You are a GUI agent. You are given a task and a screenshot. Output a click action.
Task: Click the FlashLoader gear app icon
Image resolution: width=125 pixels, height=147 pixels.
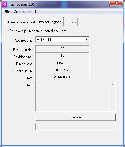5,4
